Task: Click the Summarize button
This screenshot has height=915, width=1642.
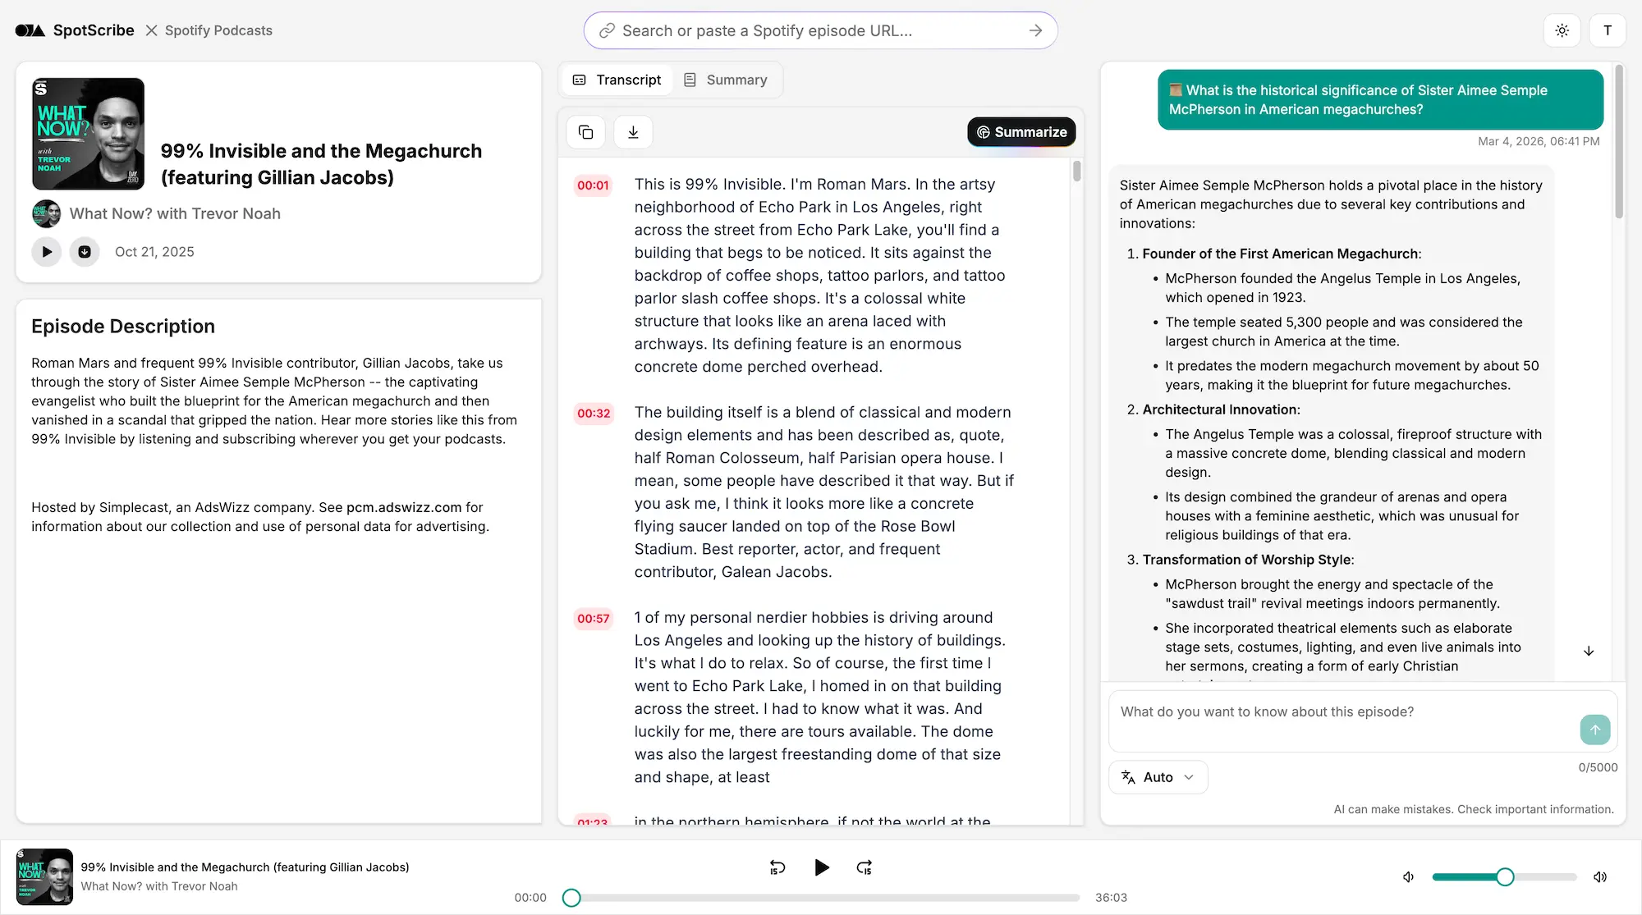Action: pyautogui.click(x=1021, y=131)
